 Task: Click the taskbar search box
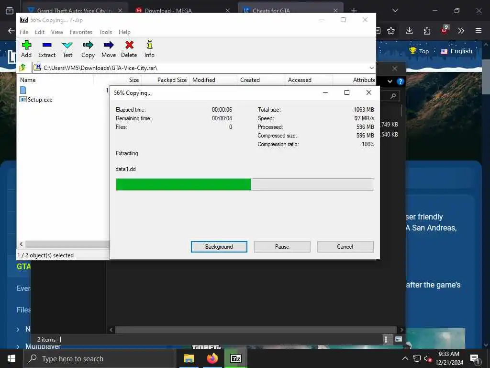coord(100,358)
